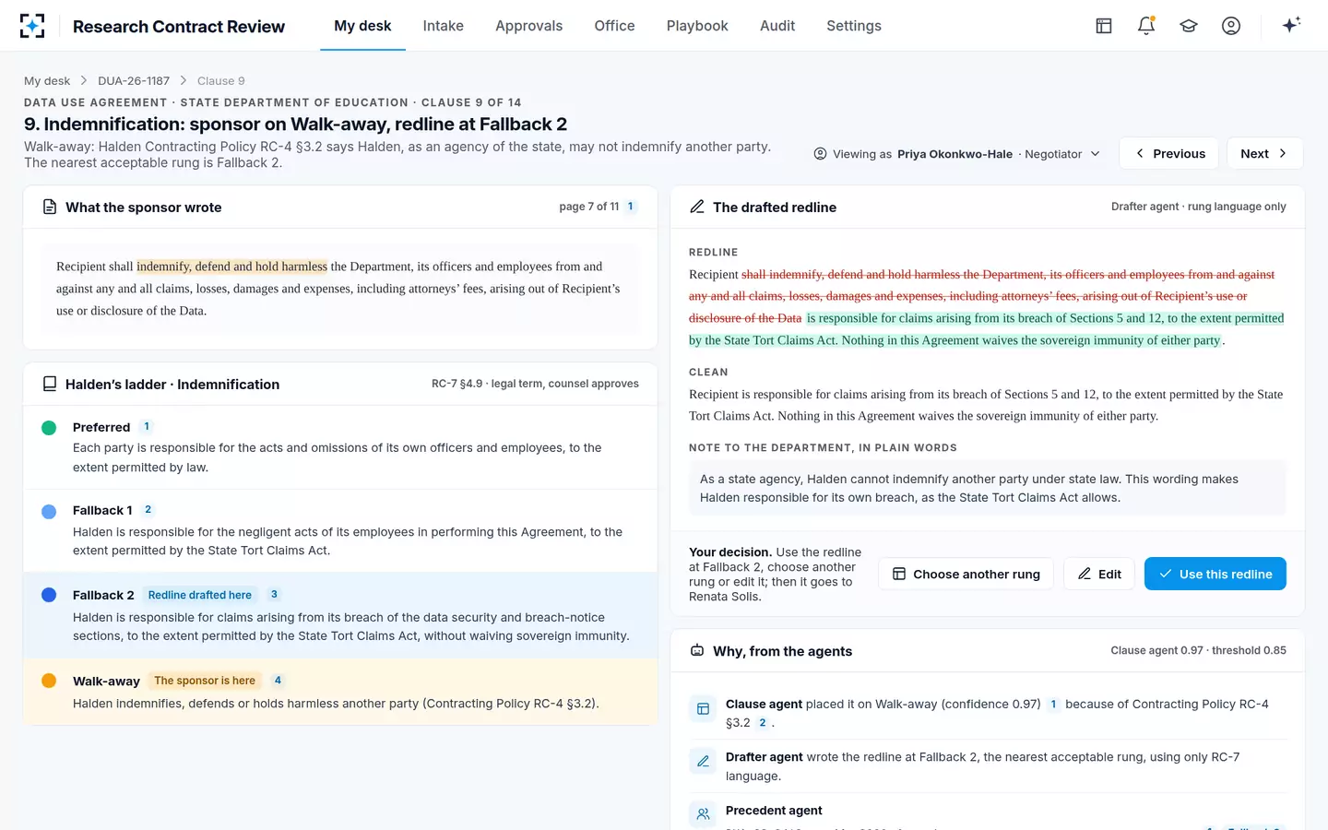This screenshot has height=830, width=1328.
Task: Click the Drafter agent pencil icon
Action: (x=703, y=762)
